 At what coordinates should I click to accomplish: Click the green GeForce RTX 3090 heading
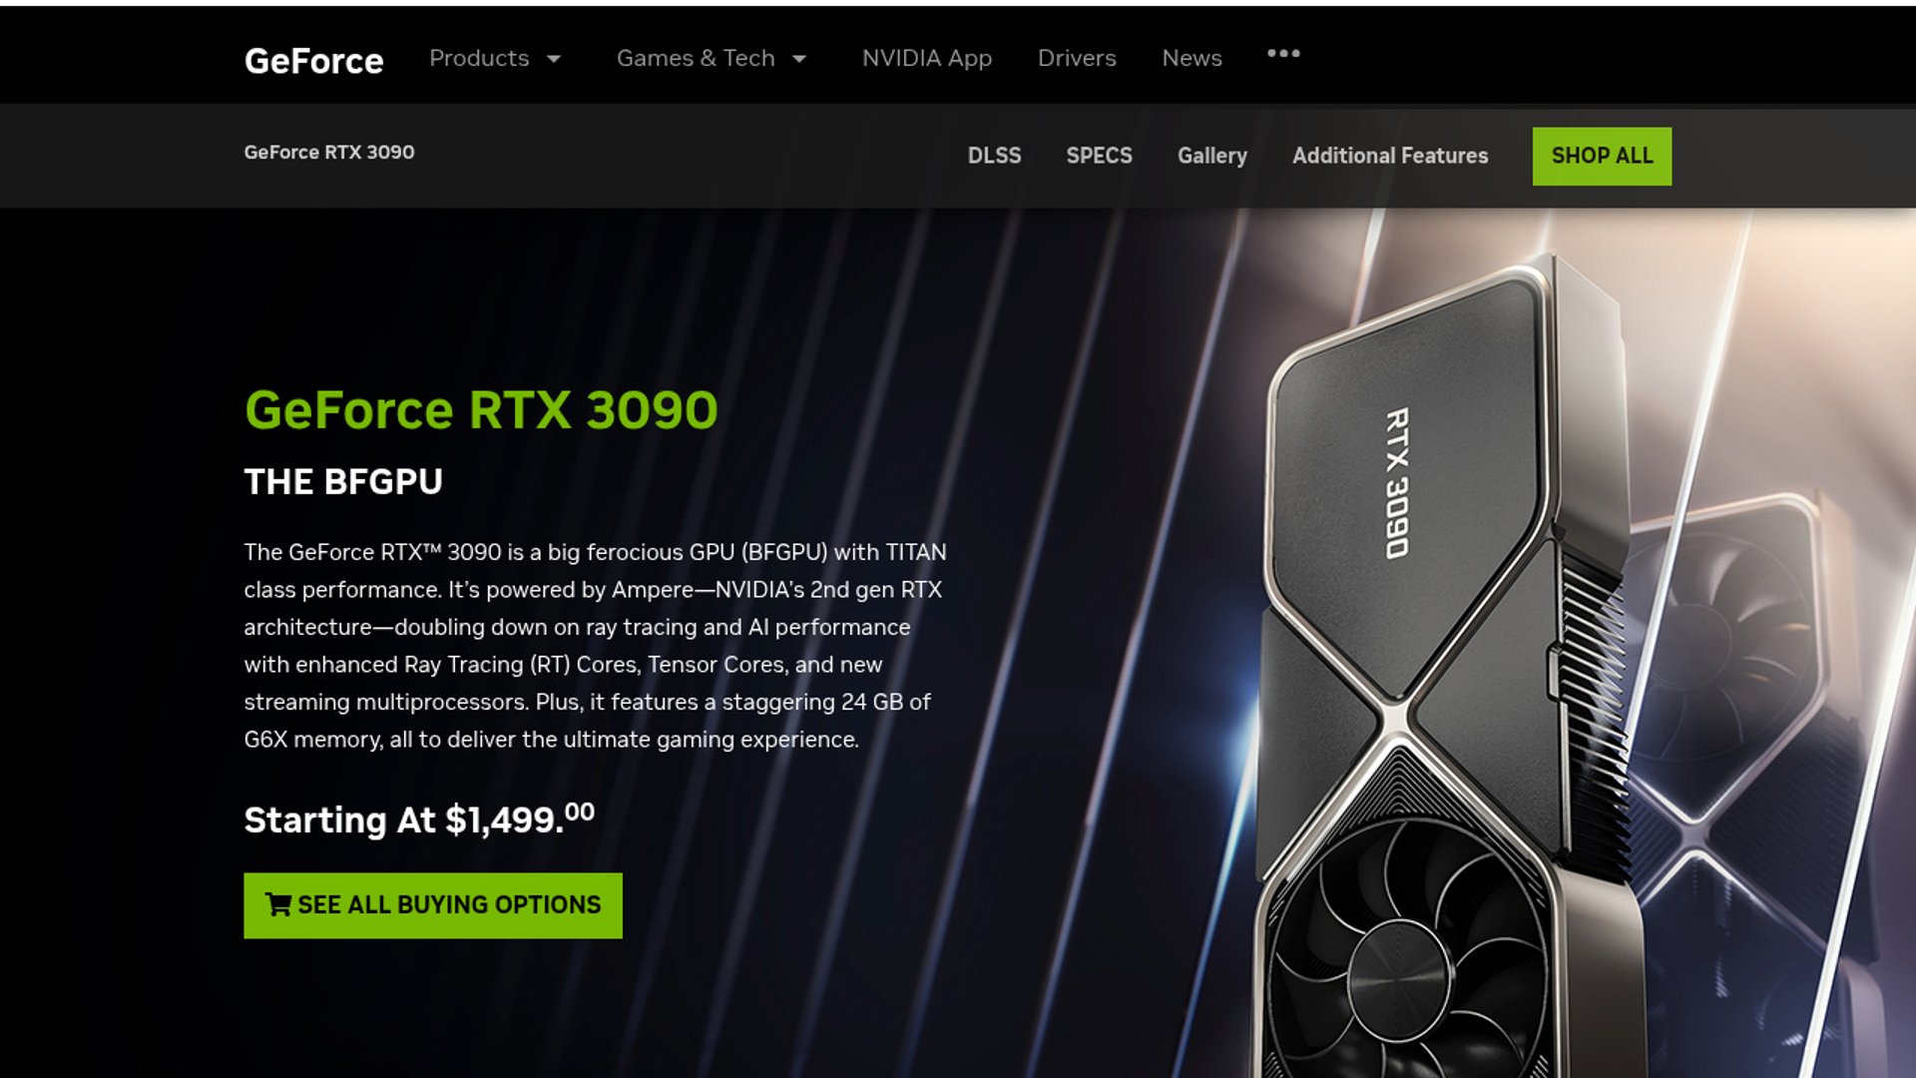pyautogui.click(x=481, y=409)
